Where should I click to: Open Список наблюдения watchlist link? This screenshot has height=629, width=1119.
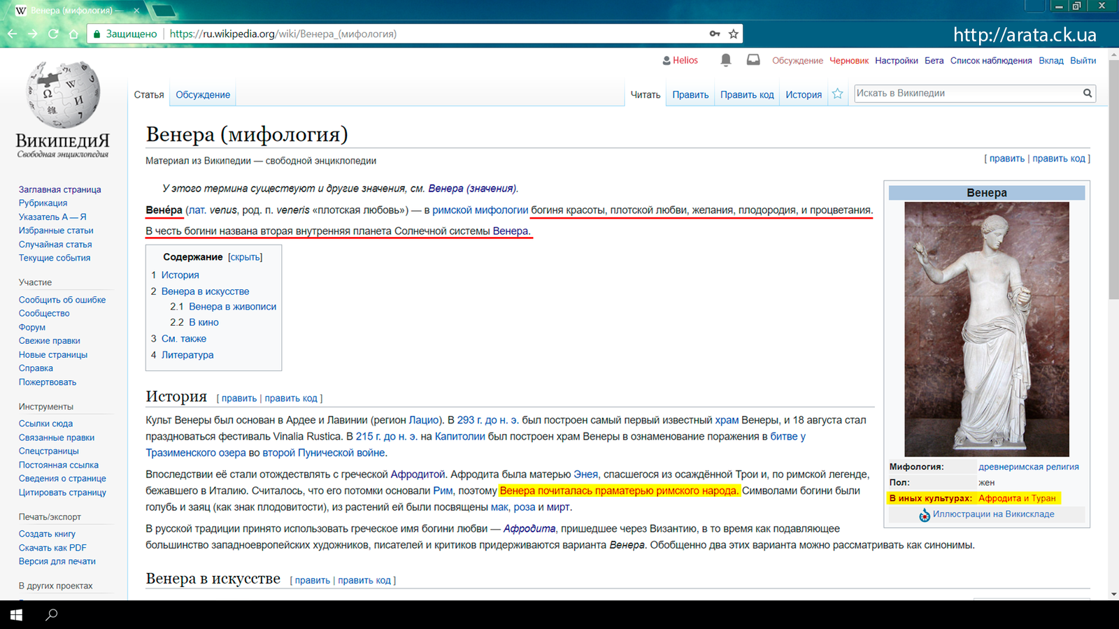[991, 61]
